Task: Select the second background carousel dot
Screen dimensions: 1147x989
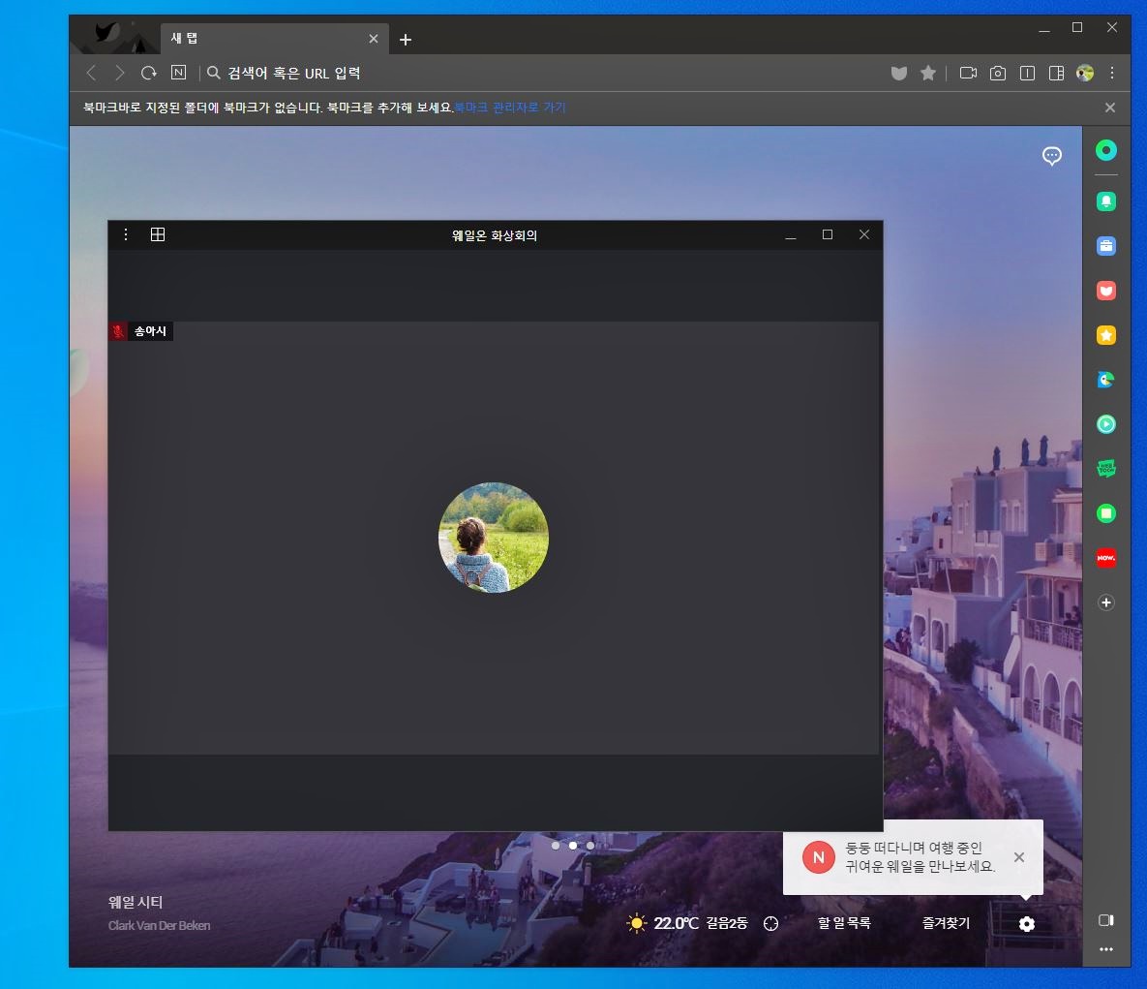Action: tap(573, 846)
